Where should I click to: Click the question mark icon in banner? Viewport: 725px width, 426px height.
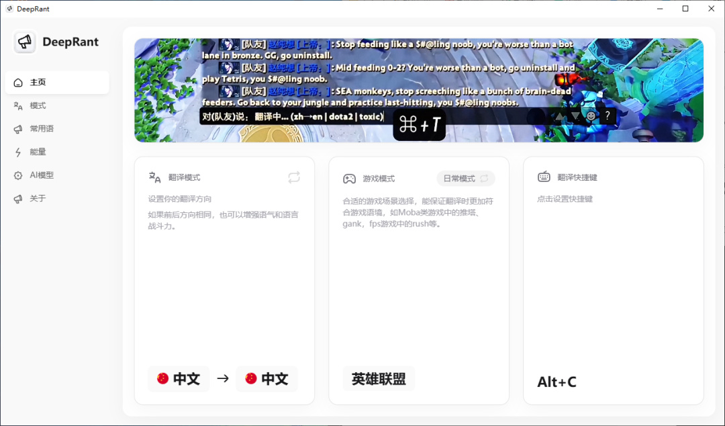coord(608,116)
